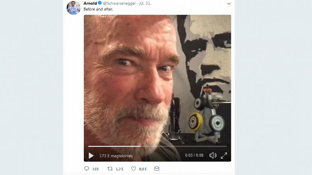Click the reply speech bubble icon

87,169
